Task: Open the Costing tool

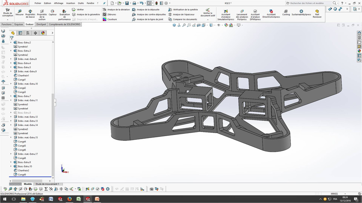Action: [x=286, y=12]
